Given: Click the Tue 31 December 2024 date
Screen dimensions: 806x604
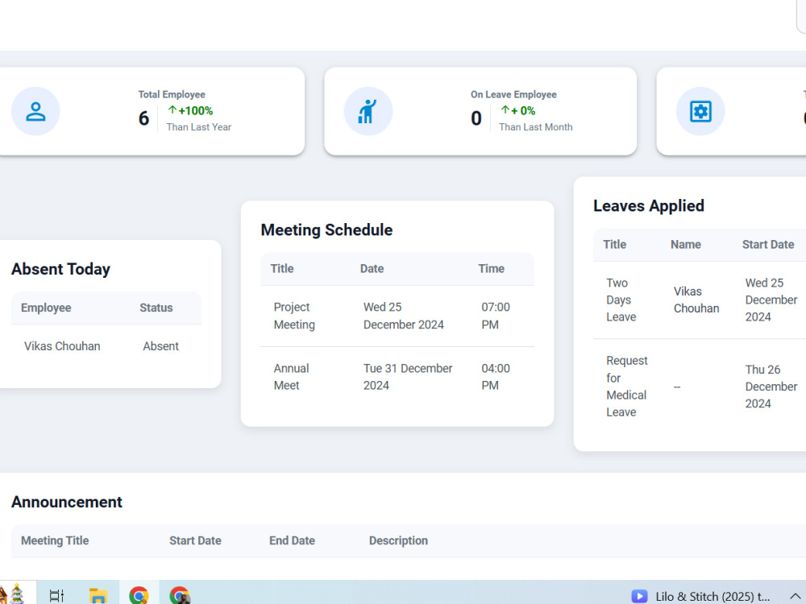Looking at the screenshot, I should (408, 377).
